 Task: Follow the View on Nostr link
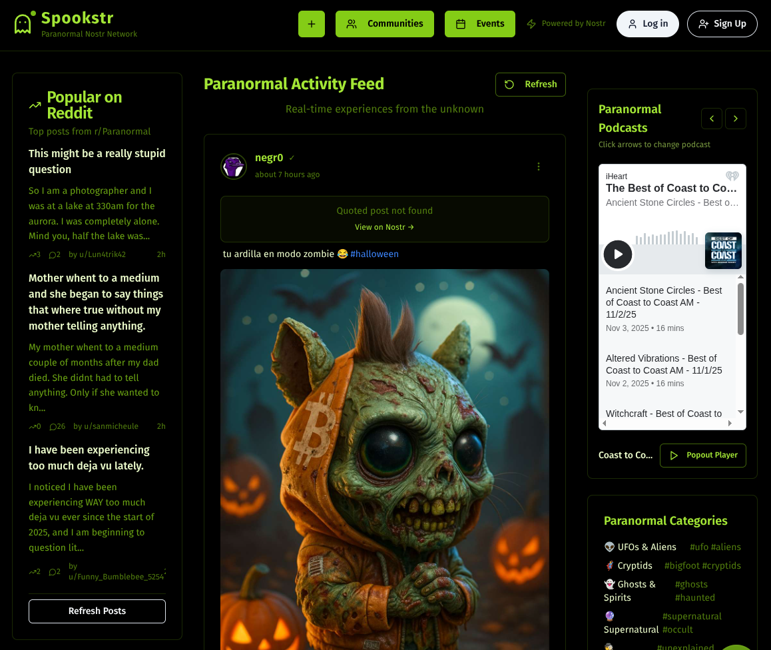pyautogui.click(x=385, y=227)
